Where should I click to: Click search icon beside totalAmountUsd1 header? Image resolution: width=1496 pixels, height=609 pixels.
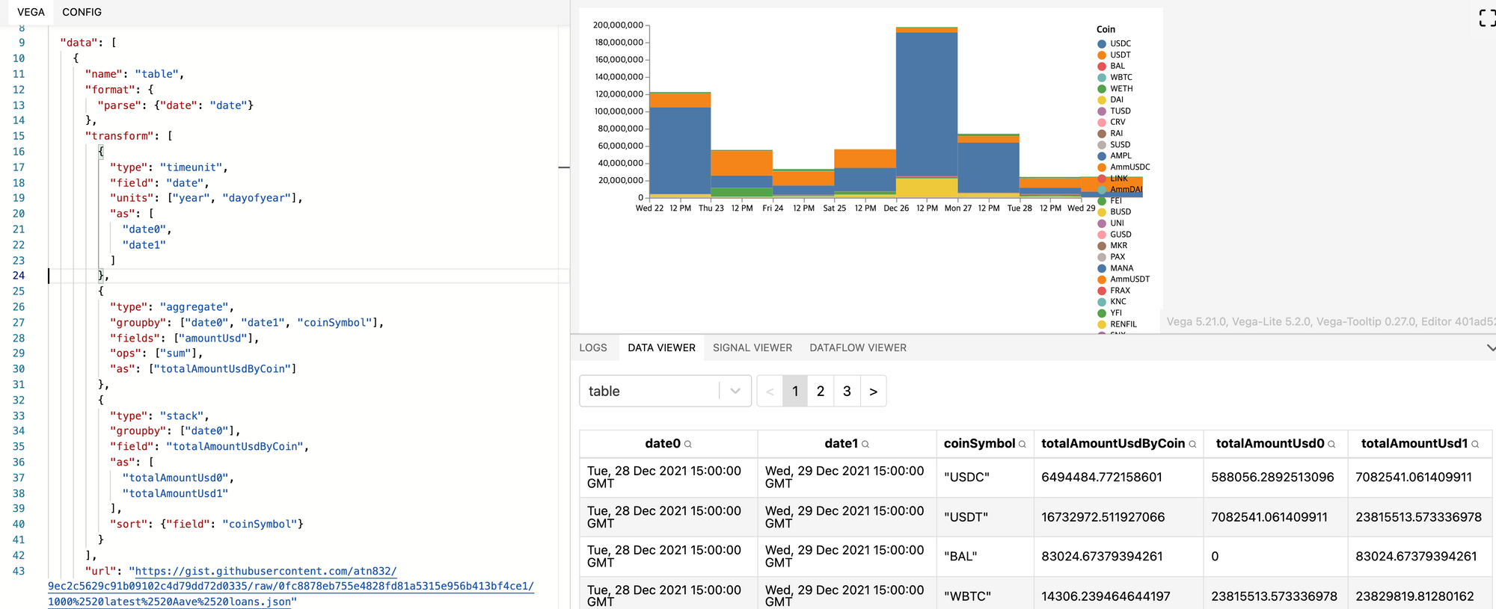[1475, 445]
